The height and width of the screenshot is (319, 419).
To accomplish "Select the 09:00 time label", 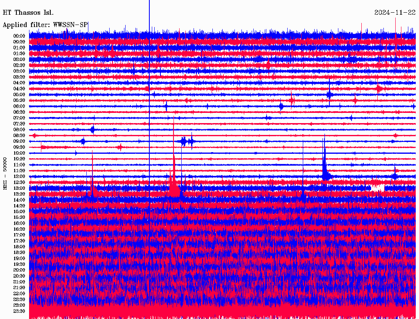I will 19,142.
